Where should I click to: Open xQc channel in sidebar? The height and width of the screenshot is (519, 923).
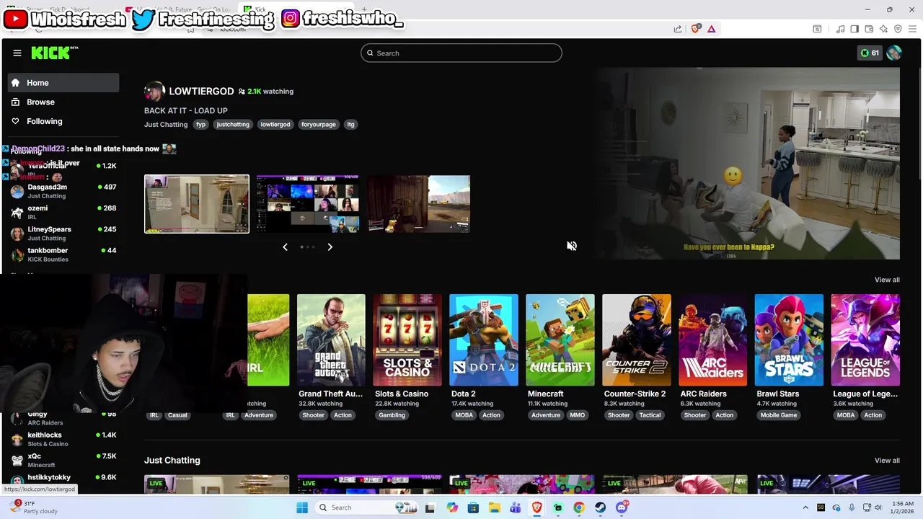(x=63, y=460)
